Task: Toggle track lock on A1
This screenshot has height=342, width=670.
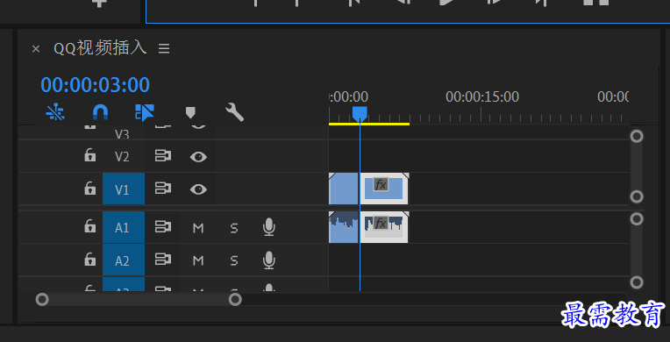Action: tap(89, 225)
